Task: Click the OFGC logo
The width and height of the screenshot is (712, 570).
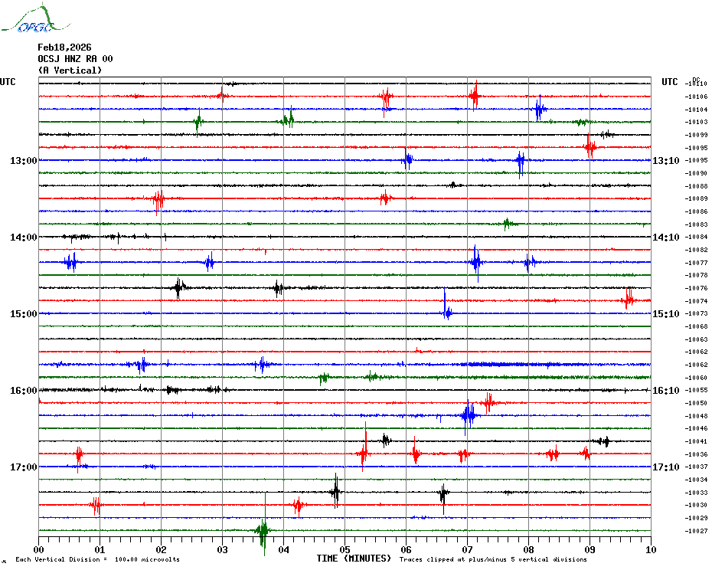Action: (x=35, y=18)
